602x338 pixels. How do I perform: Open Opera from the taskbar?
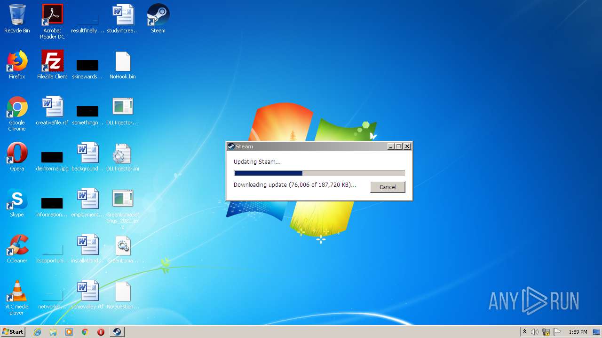click(101, 332)
